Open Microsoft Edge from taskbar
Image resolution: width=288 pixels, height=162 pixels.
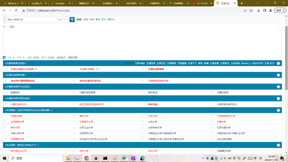(142, 158)
